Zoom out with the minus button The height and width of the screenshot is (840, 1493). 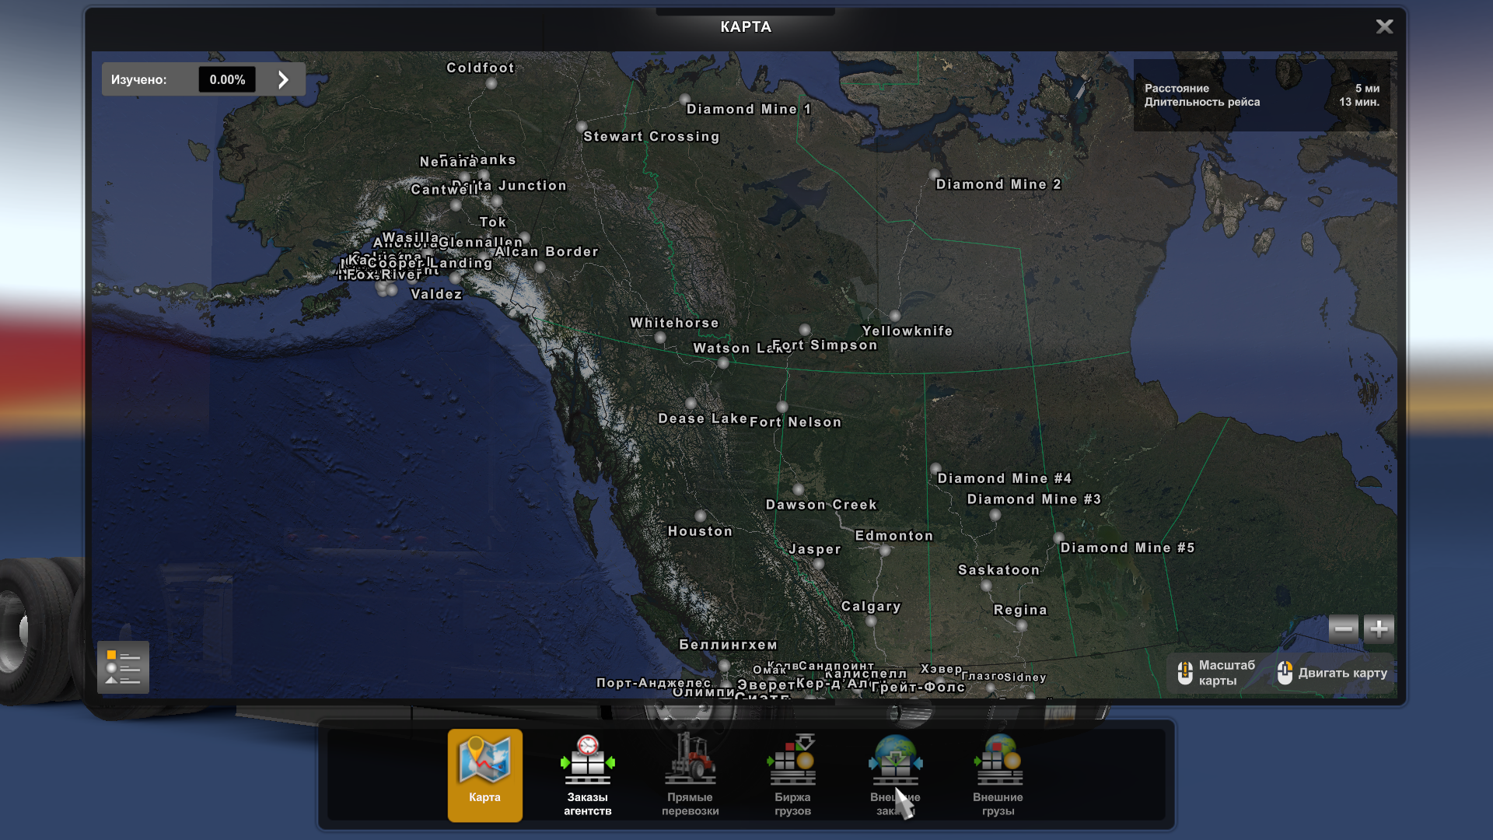tap(1344, 628)
